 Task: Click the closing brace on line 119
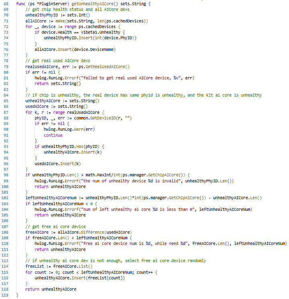[17, 295]
